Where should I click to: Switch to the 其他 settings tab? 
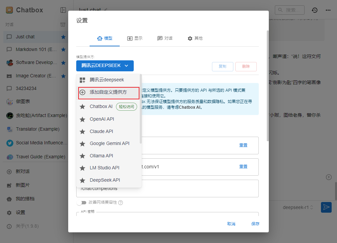click(x=195, y=38)
